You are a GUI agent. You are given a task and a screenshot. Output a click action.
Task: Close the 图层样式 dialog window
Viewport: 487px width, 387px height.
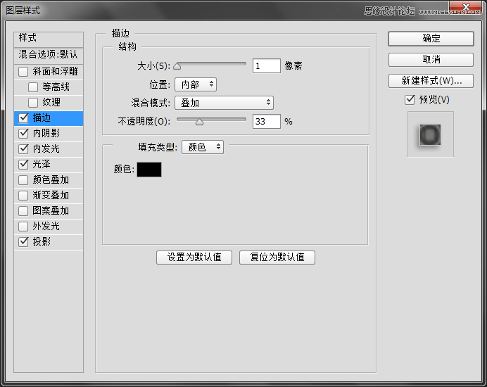tap(466, 8)
